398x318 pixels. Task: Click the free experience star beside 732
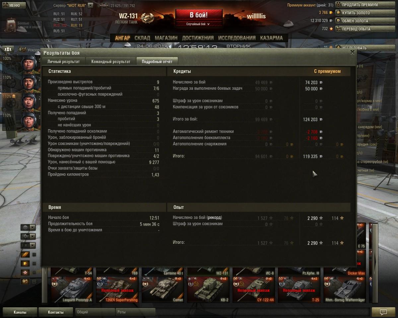[x=331, y=29]
